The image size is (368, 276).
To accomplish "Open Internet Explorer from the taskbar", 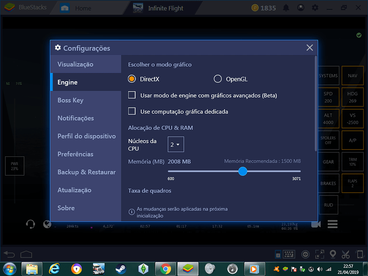I will [54, 269].
